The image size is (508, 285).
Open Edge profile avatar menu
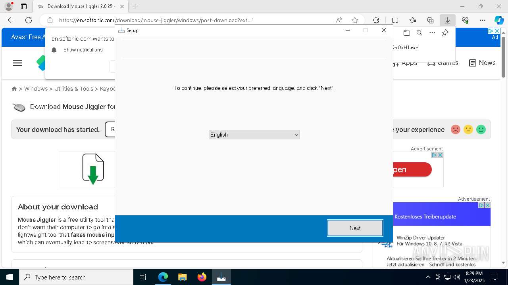(x=8, y=6)
